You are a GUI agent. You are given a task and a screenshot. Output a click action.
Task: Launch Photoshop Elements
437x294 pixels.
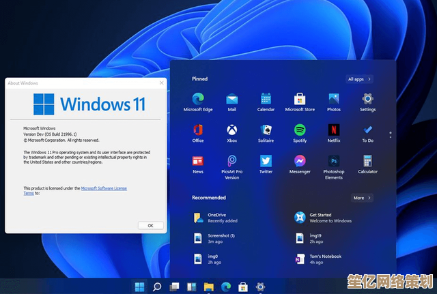pos(334,162)
